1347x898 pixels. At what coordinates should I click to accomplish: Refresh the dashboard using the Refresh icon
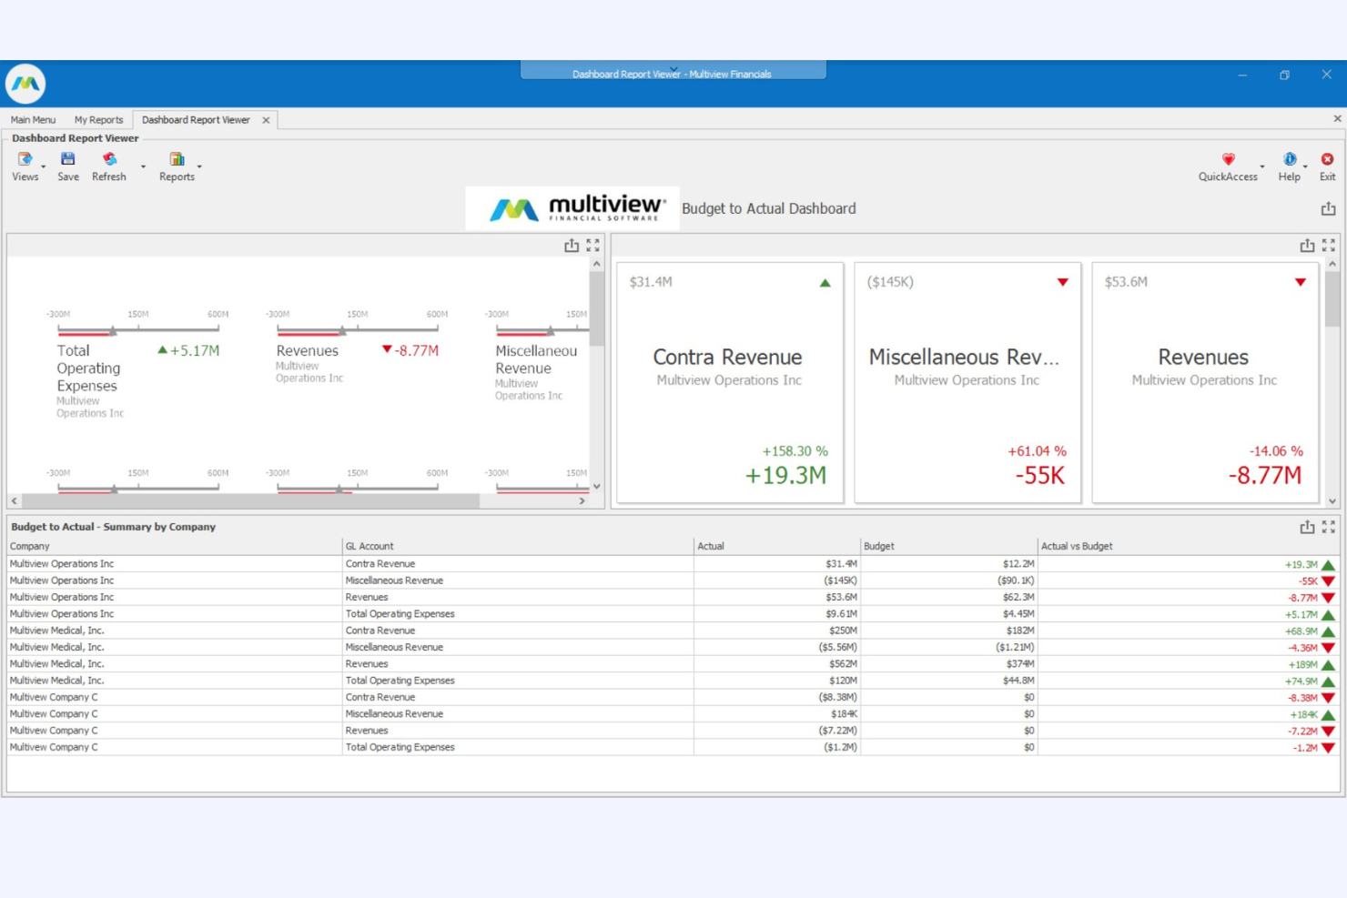click(x=108, y=160)
